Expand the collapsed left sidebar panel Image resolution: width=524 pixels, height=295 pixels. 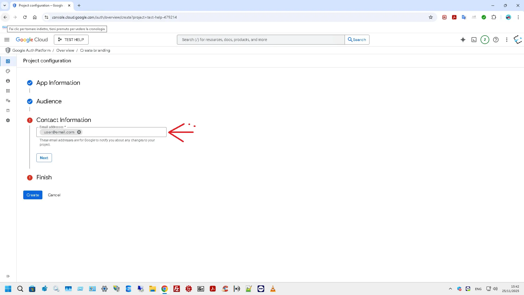8,276
